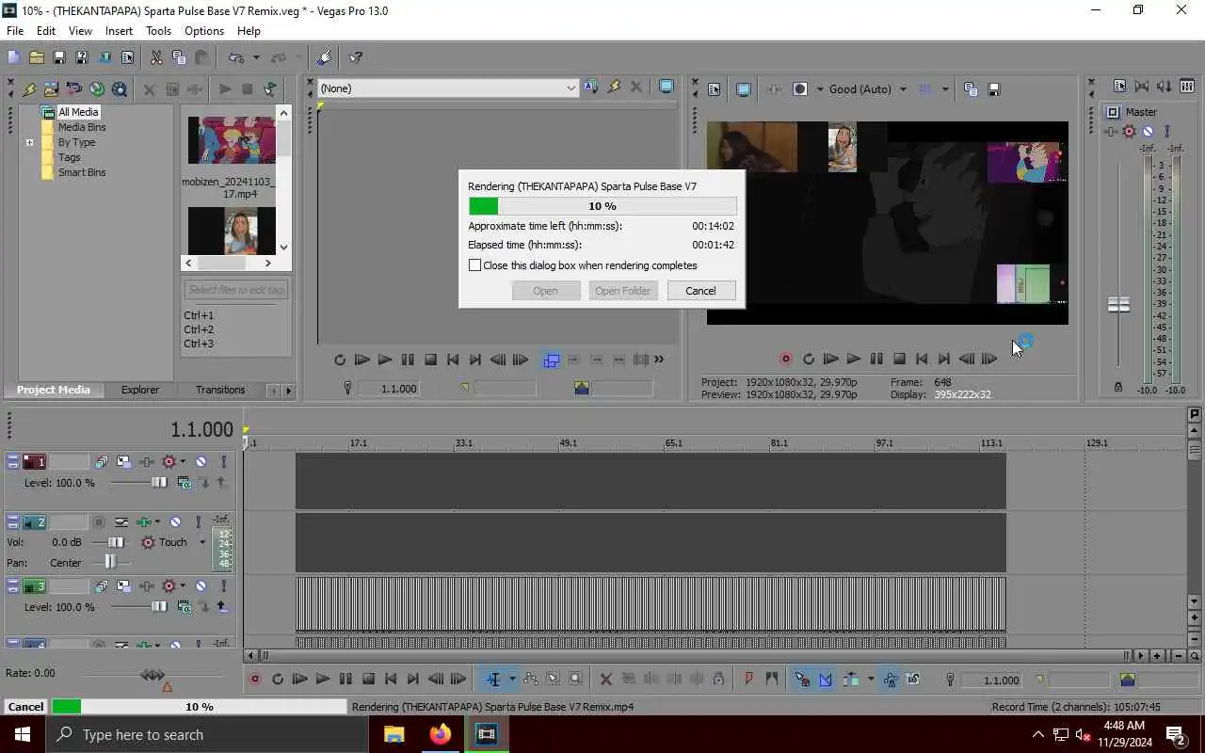The height and width of the screenshot is (753, 1205).
Task: Click the Video Preview external monitor icon
Action: tap(744, 89)
